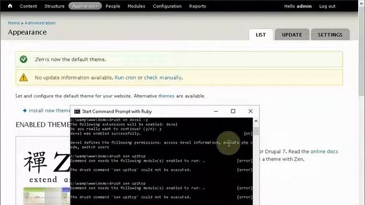Image resolution: width=365 pixels, height=205 pixels.
Task: Close the Command Prompt with Ruby window
Action: tap(250, 112)
